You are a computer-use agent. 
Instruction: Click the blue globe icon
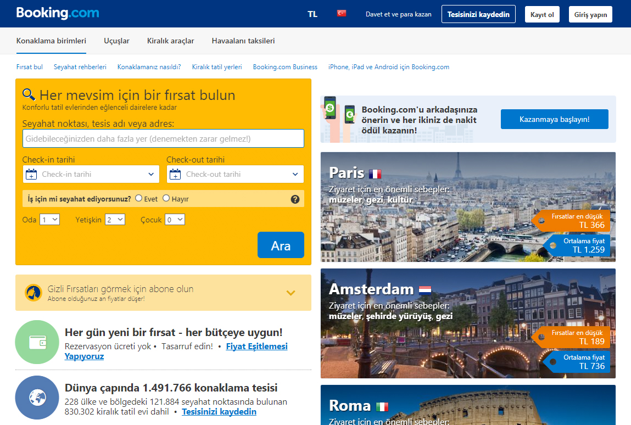click(37, 398)
